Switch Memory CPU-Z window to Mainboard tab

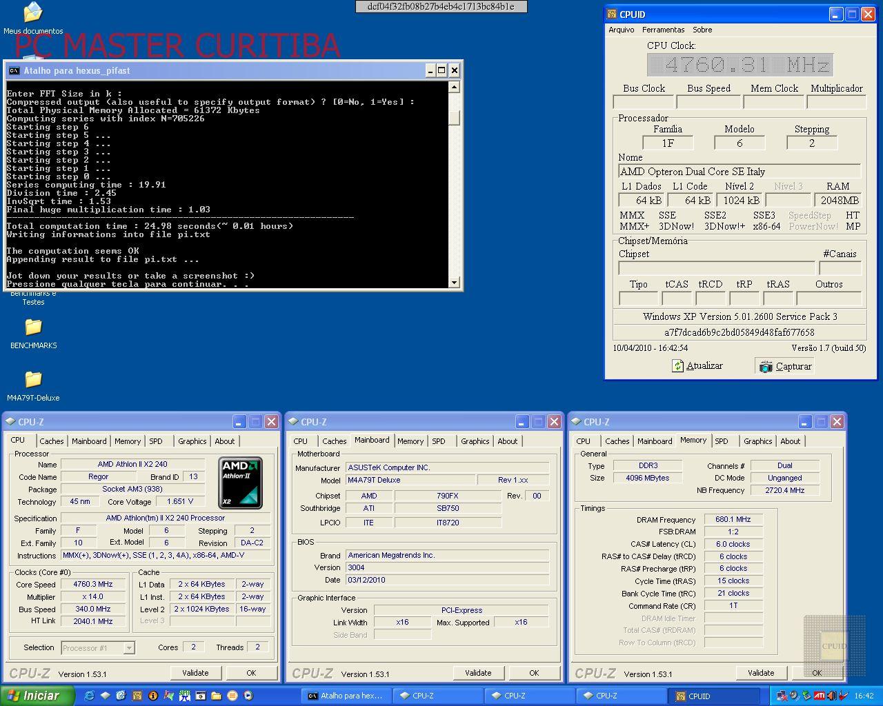[x=655, y=441]
